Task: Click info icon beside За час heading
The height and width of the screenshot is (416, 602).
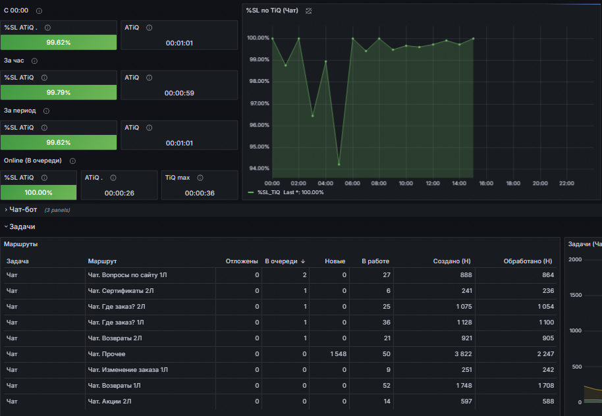Action: coord(34,61)
